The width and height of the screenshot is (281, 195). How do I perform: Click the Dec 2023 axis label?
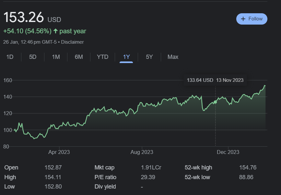point(228,152)
